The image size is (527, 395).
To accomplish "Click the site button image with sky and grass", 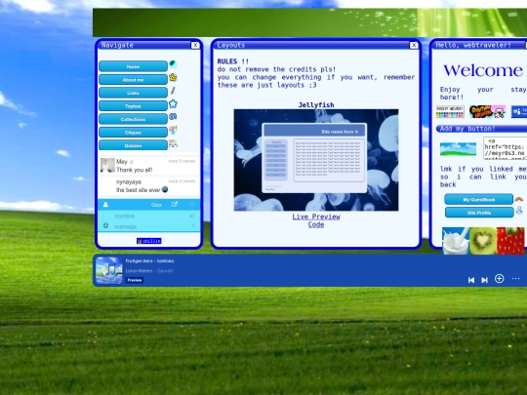I will 458,149.
